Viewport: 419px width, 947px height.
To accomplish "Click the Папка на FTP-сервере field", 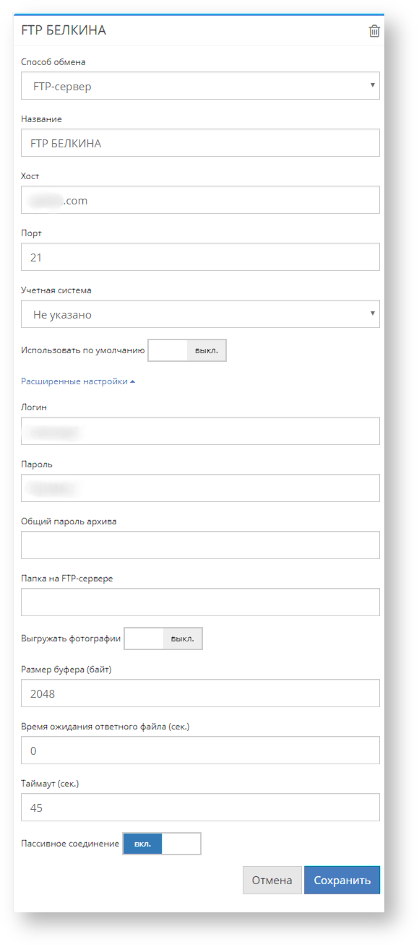I will [200, 602].
